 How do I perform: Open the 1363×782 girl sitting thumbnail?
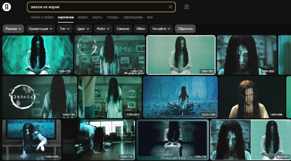(x=181, y=55)
